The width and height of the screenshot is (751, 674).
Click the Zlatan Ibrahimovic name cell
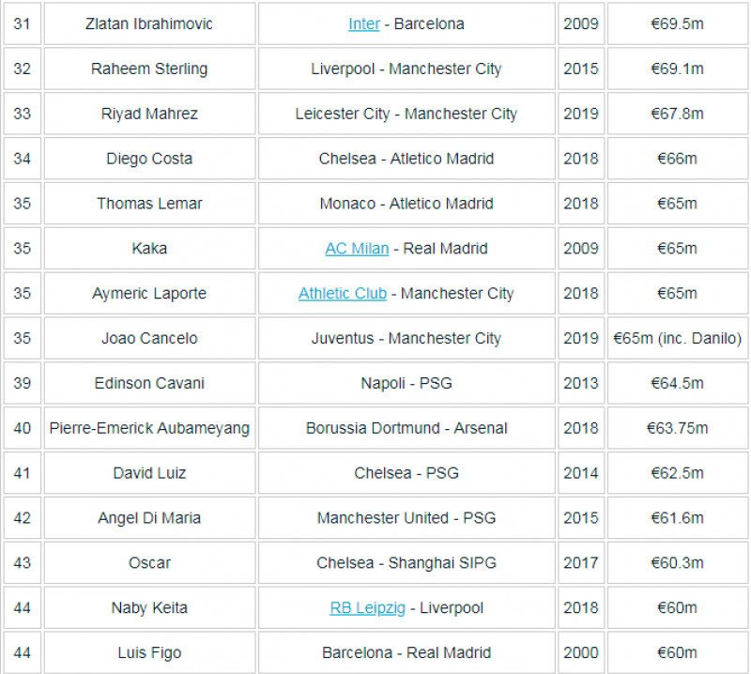click(x=149, y=23)
